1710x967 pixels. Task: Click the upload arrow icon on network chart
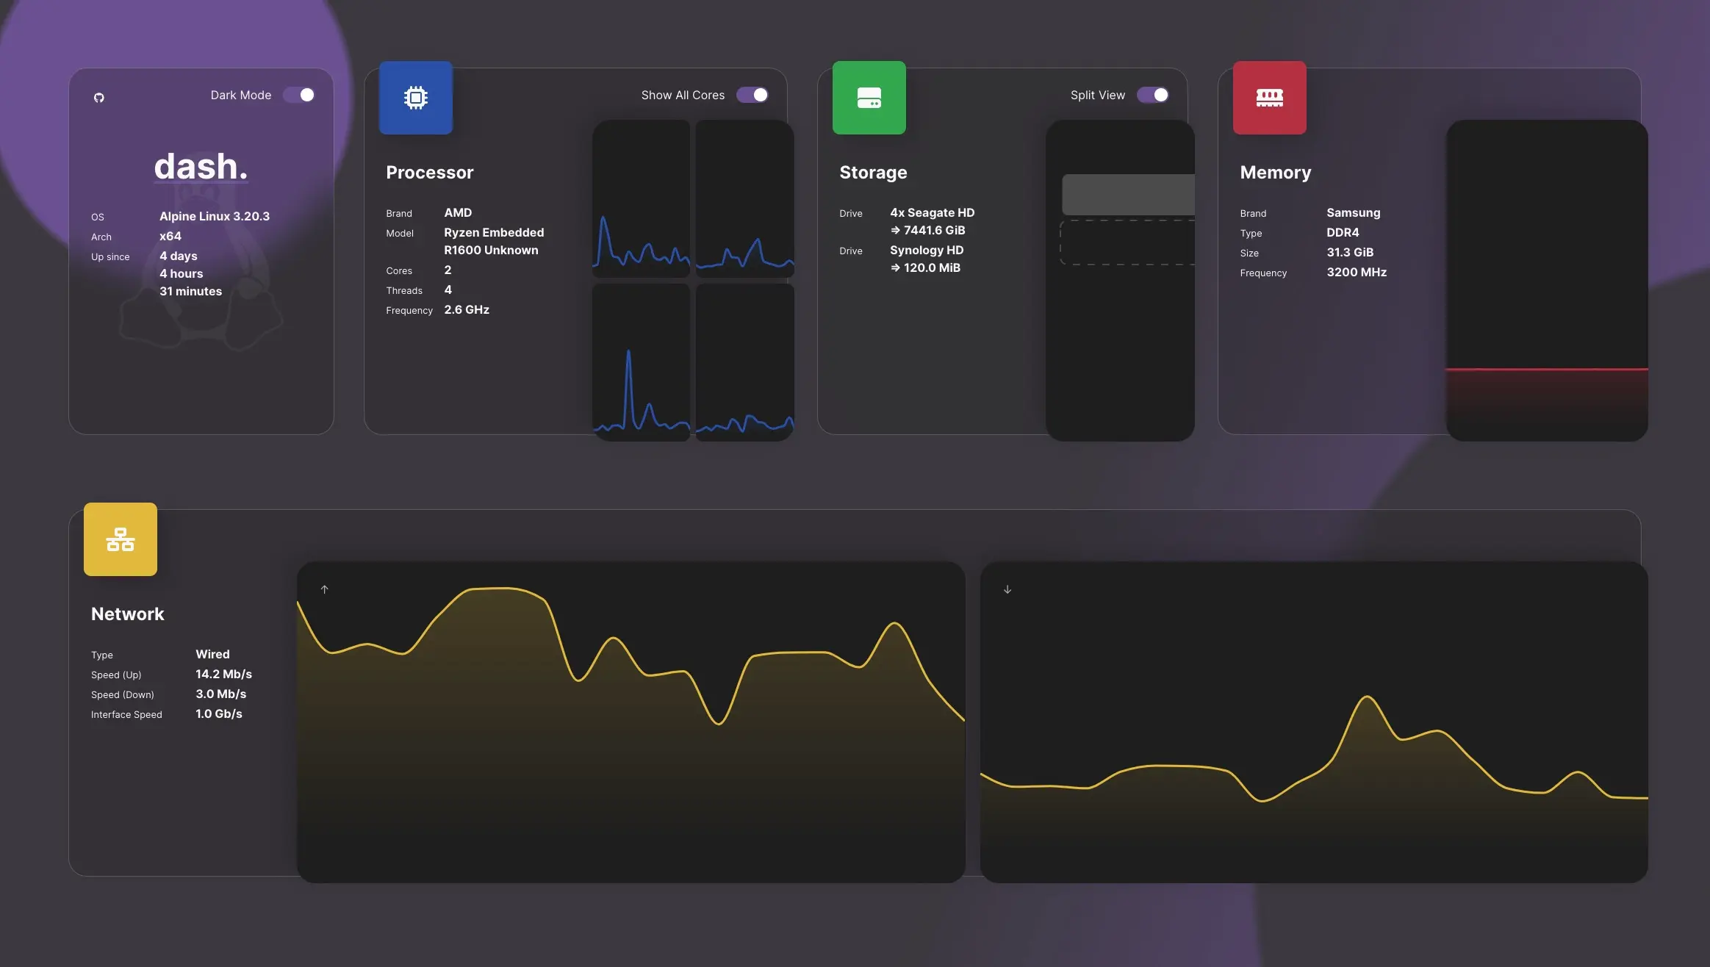[324, 589]
